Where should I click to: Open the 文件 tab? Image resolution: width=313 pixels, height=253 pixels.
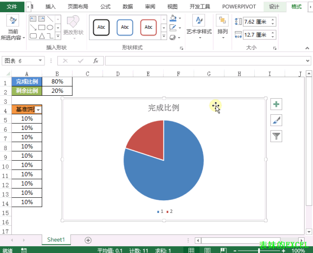[x=12, y=6]
